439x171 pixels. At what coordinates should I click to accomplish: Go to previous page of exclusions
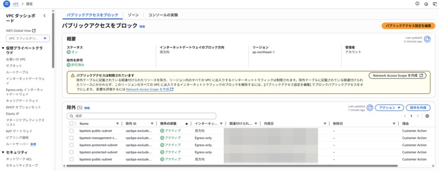click(x=405, y=116)
